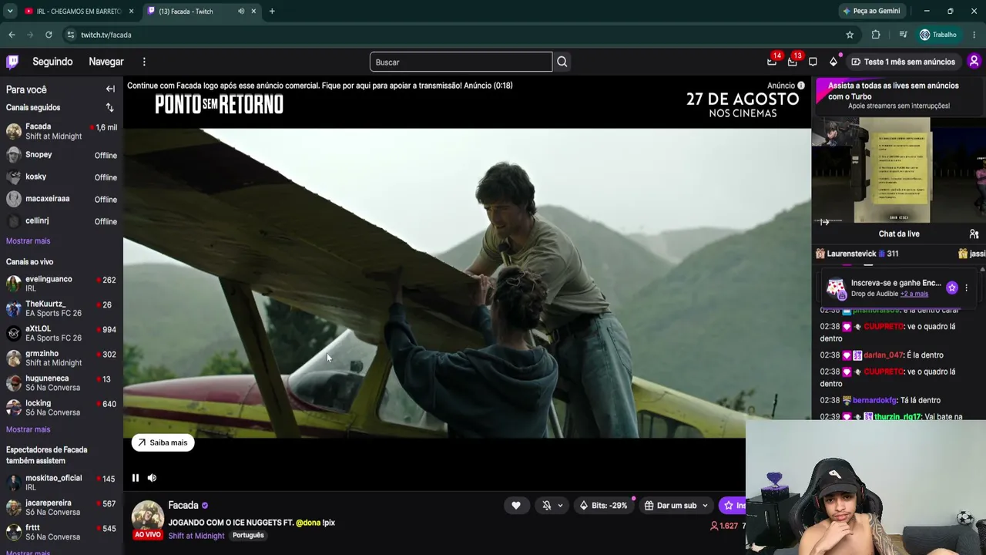Image resolution: width=986 pixels, height=555 pixels.
Task: Open the +2 a mais drops link
Action: tap(914, 294)
